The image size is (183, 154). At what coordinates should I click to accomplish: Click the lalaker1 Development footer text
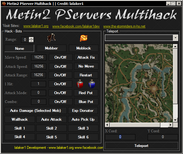tap(59, 148)
